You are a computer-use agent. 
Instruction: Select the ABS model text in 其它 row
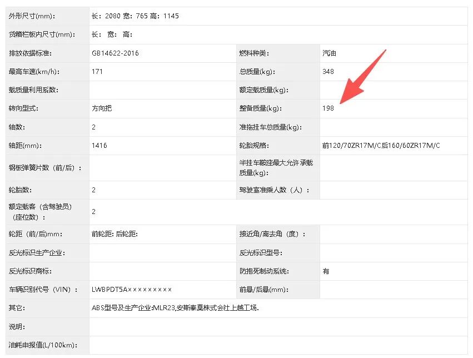[x=175, y=308]
